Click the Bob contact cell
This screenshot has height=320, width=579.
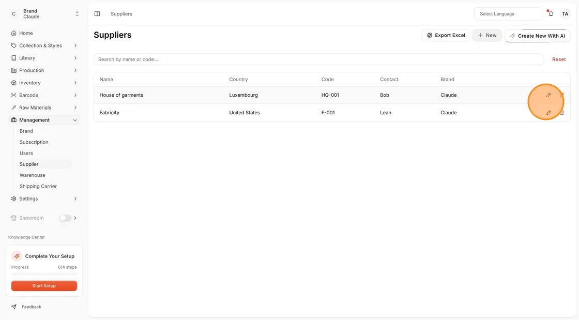pyautogui.click(x=385, y=95)
